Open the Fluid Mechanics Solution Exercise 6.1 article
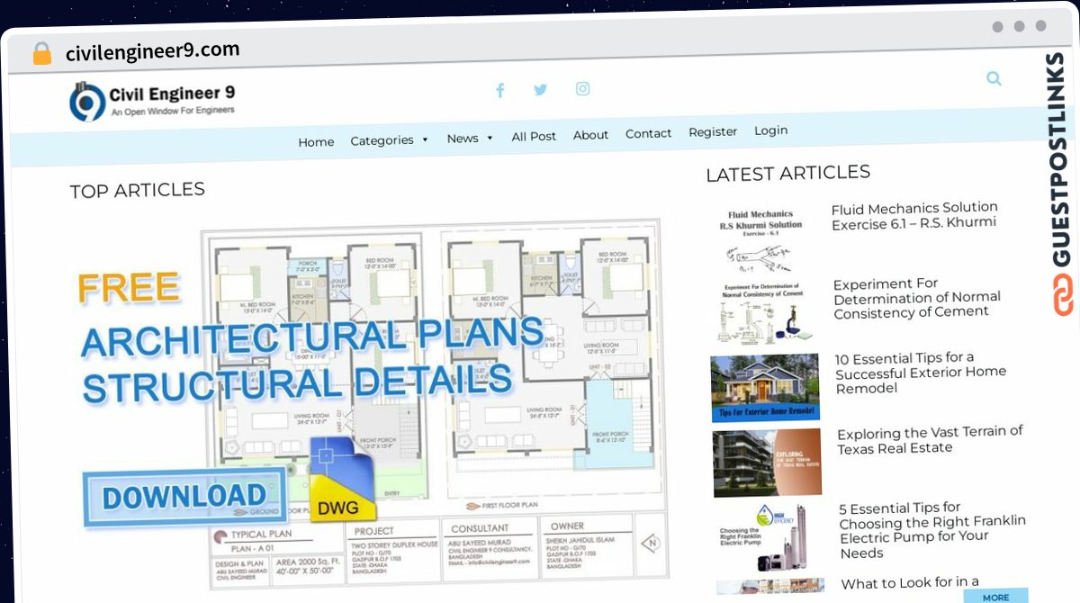This screenshot has width=1080, height=603. point(914,215)
